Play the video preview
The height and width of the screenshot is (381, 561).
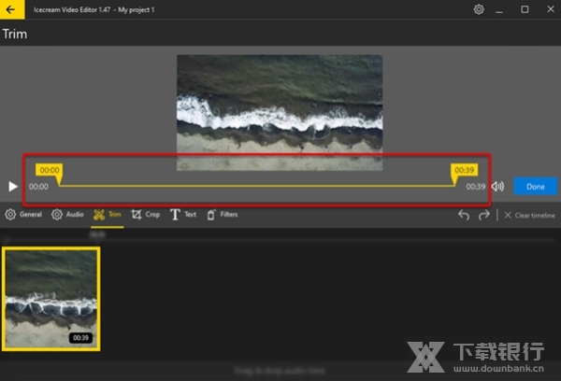(x=13, y=186)
